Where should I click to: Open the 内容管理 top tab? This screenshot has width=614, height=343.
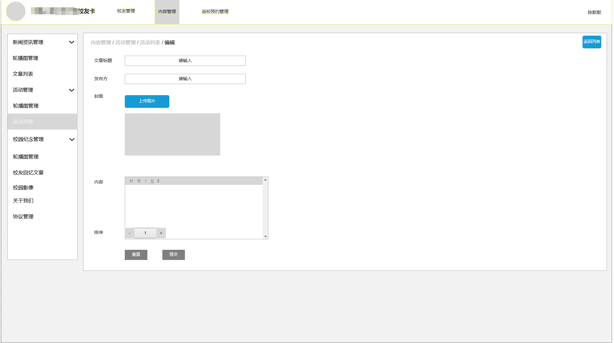tap(167, 11)
